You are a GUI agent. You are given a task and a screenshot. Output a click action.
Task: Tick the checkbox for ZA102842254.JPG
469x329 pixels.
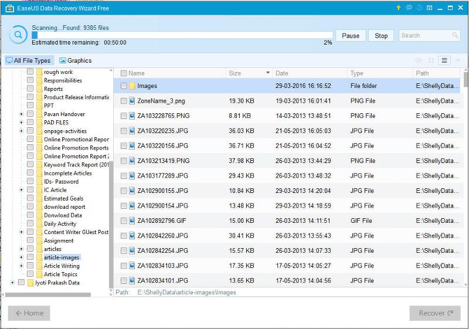pyautogui.click(x=124, y=250)
